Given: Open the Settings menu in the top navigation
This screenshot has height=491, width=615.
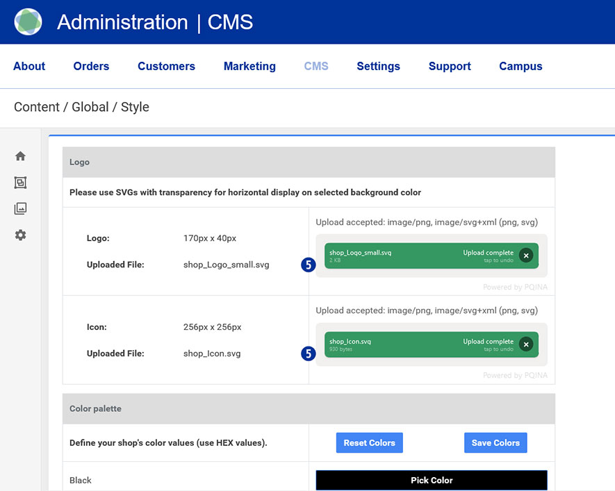Looking at the screenshot, I should tap(378, 67).
